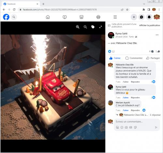Viewport: 163px width, 153px height.
Task: Send the comment with arrow icon
Action: (156, 127)
